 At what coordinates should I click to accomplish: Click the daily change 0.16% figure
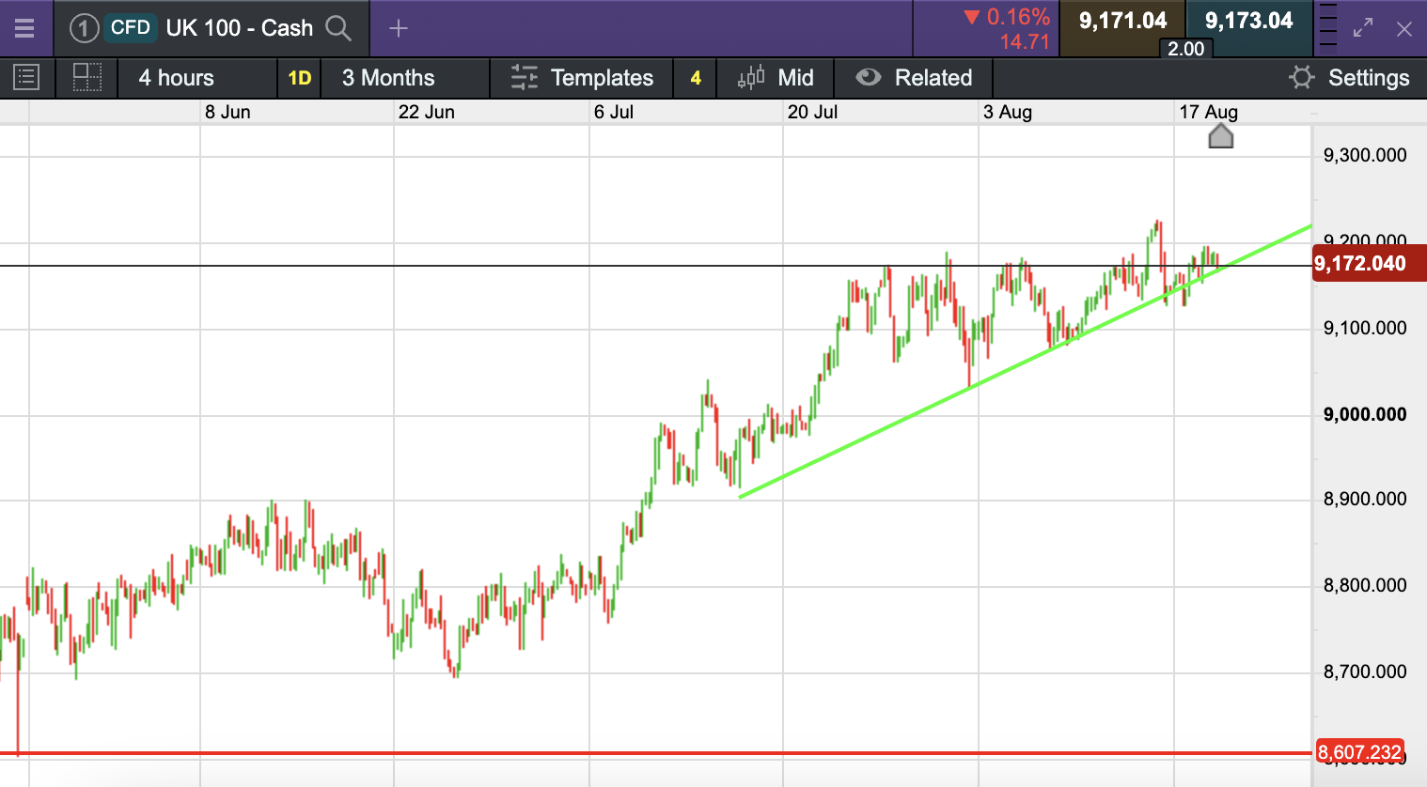tap(1018, 17)
